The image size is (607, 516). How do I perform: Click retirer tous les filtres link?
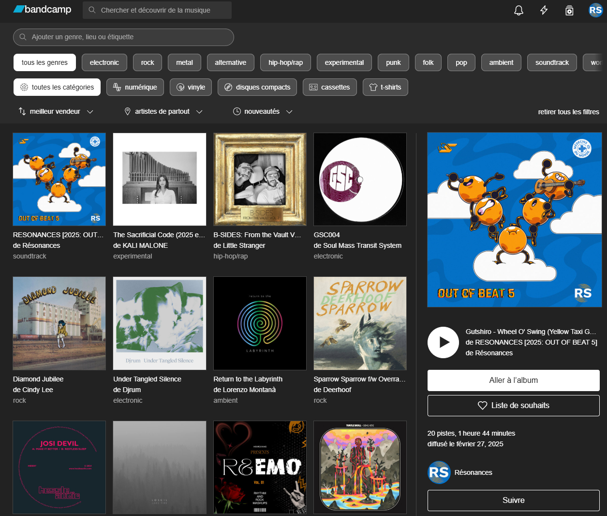point(568,112)
